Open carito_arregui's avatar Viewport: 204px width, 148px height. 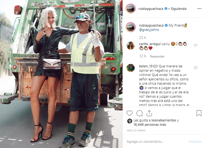point(131,45)
